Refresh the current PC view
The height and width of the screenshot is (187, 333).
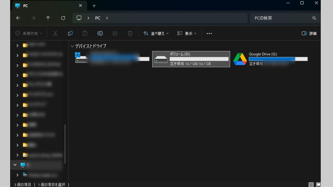click(x=63, y=18)
